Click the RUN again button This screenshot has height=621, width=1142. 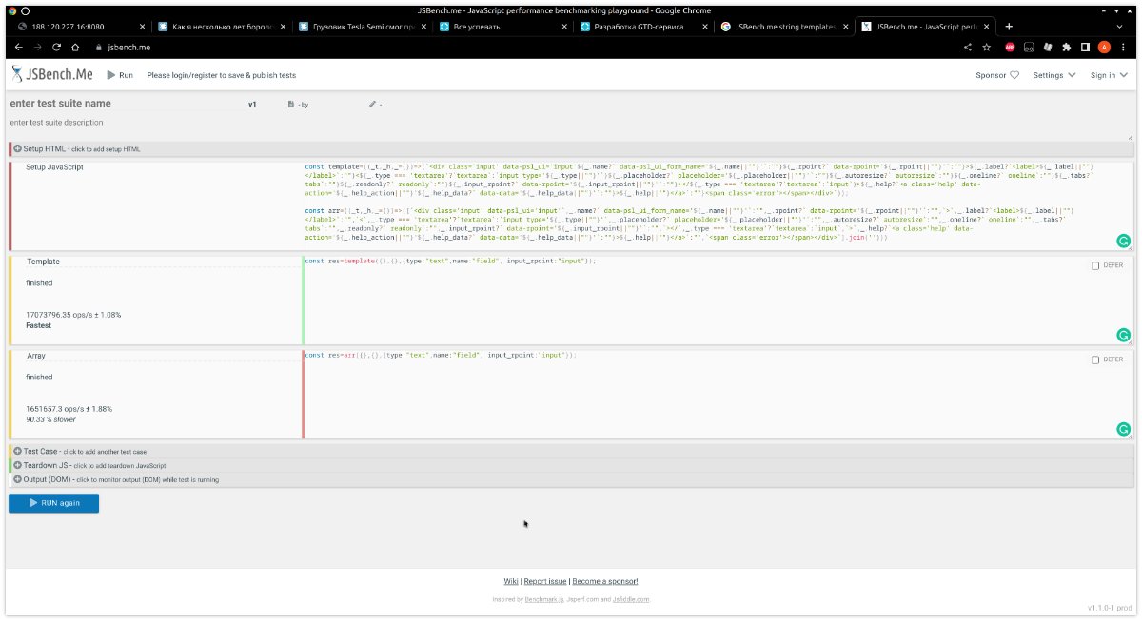click(53, 503)
